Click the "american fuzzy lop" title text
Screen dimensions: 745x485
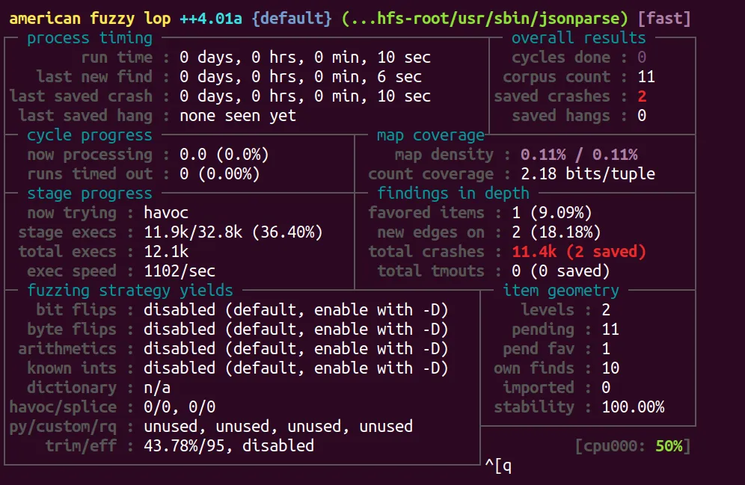point(90,19)
